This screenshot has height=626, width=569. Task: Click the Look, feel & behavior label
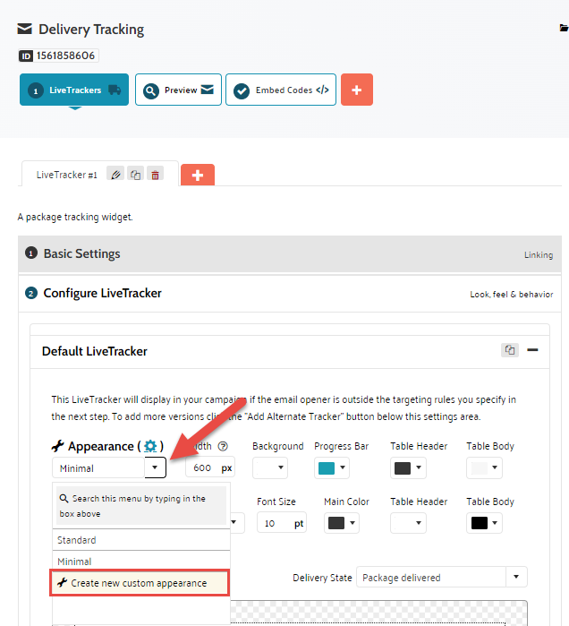pos(511,295)
